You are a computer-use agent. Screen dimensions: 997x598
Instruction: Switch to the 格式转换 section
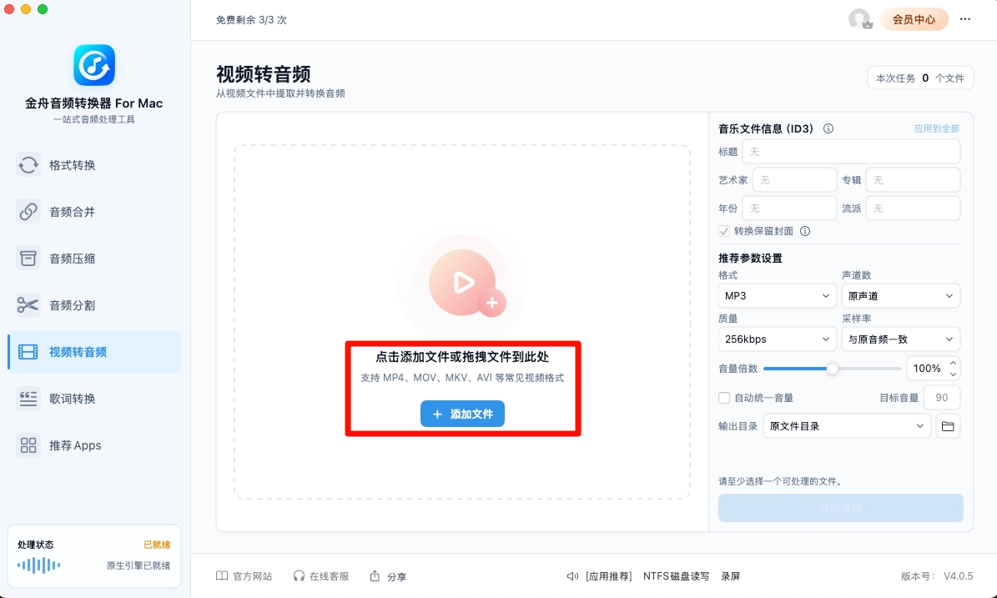[94, 165]
